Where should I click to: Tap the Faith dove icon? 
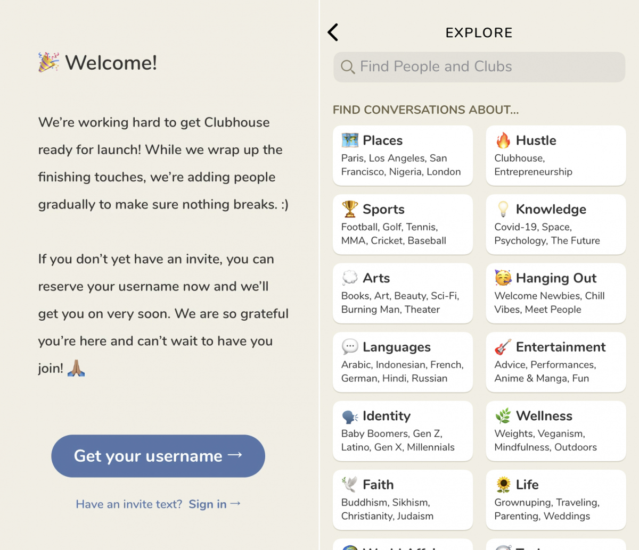[x=350, y=485]
